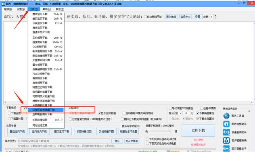
Task: Choose menu item with Ctrl+F5 shortcut
Action: click(46, 19)
